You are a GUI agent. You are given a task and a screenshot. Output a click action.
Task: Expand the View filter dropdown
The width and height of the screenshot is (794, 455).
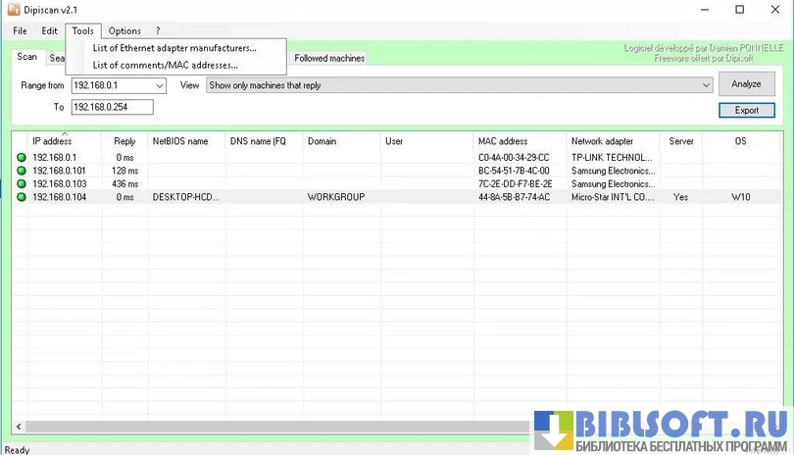[706, 86]
